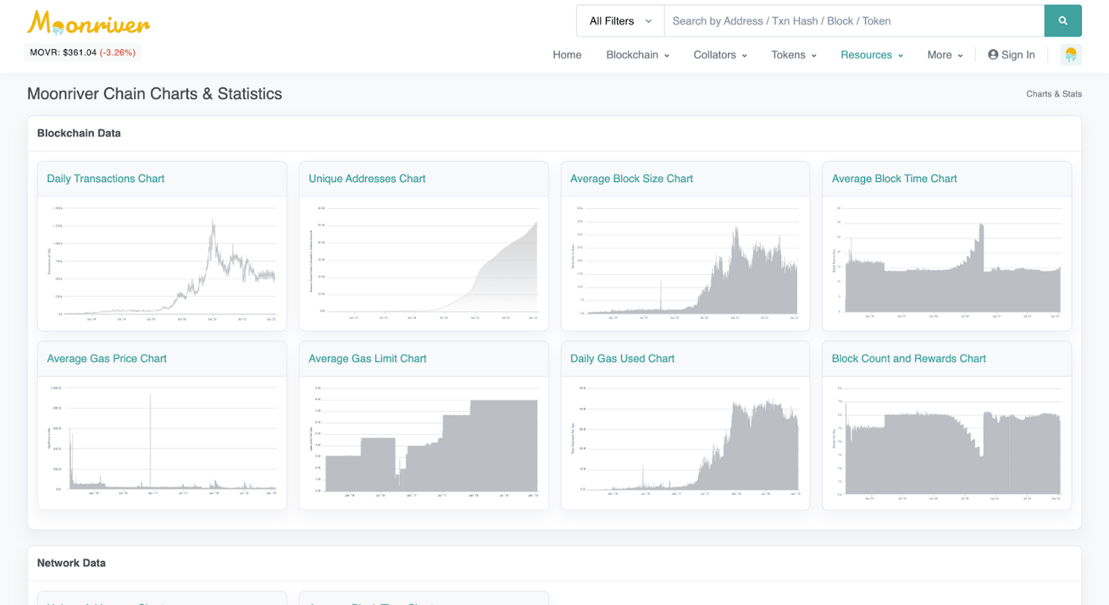Open the Daily Transactions Chart link

point(105,179)
